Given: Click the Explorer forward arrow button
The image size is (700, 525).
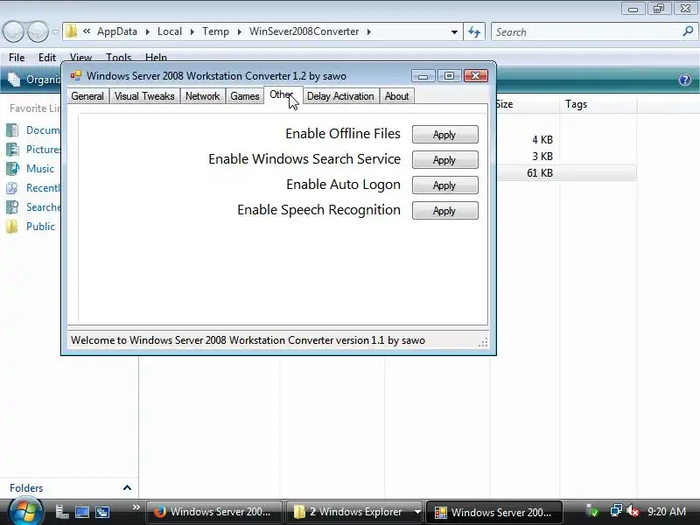Looking at the screenshot, I should click(38, 31).
